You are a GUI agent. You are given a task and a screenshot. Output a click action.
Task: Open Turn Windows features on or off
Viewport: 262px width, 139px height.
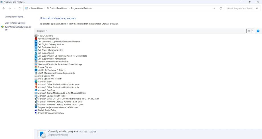pos(18,28)
